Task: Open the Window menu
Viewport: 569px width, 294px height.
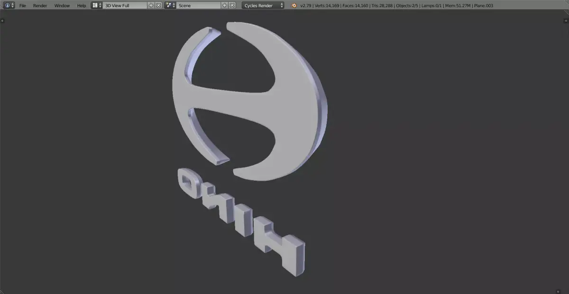Action: [x=62, y=5]
